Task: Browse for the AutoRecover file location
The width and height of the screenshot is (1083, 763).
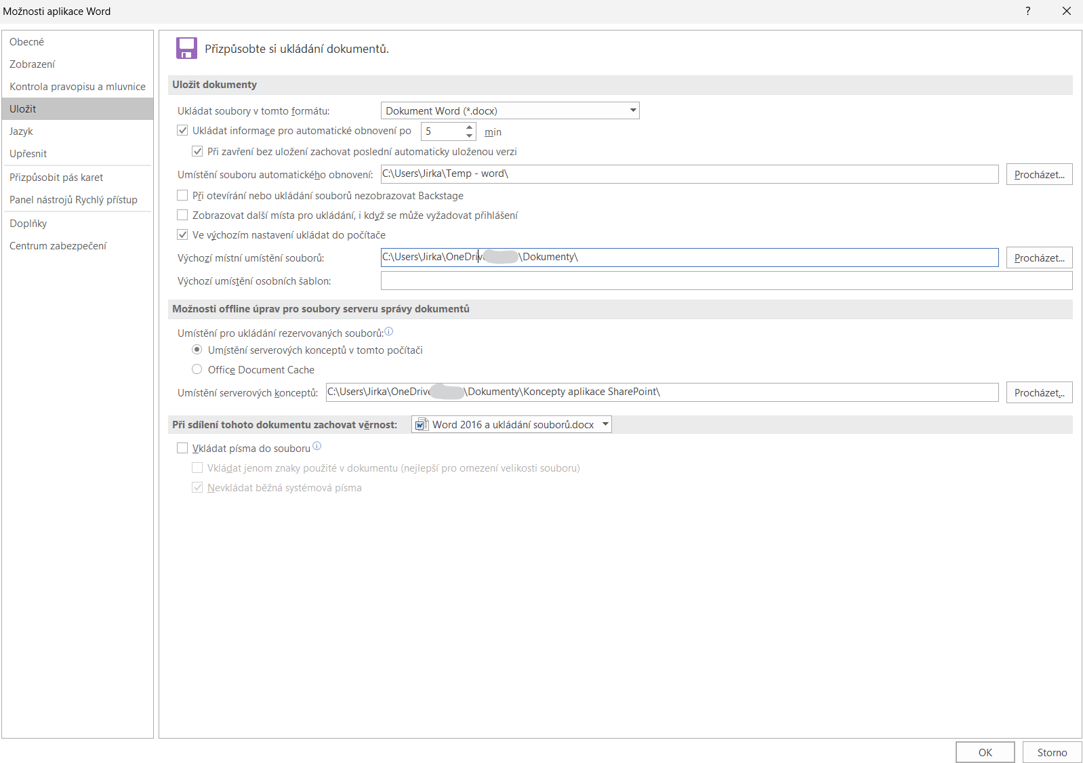Action: click(x=1038, y=175)
